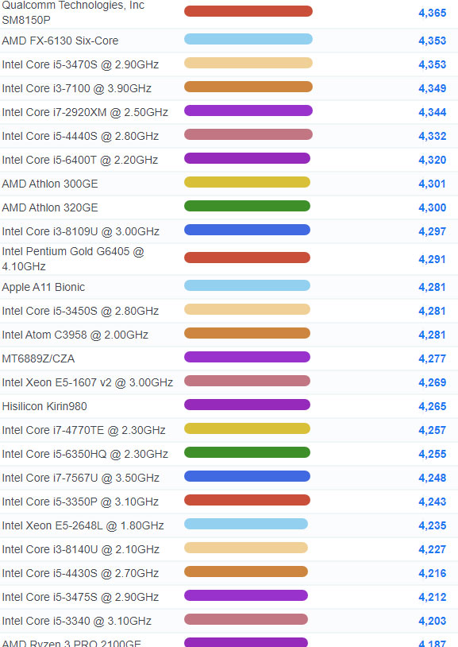Click score 4,344 value
Viewport: 458px width, 647px height.
[x=433, y=112]
